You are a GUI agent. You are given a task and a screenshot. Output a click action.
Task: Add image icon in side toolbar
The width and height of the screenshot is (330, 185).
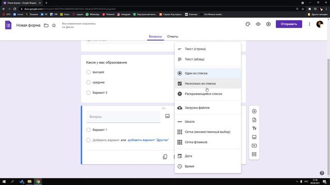click(x=254, y=137)
